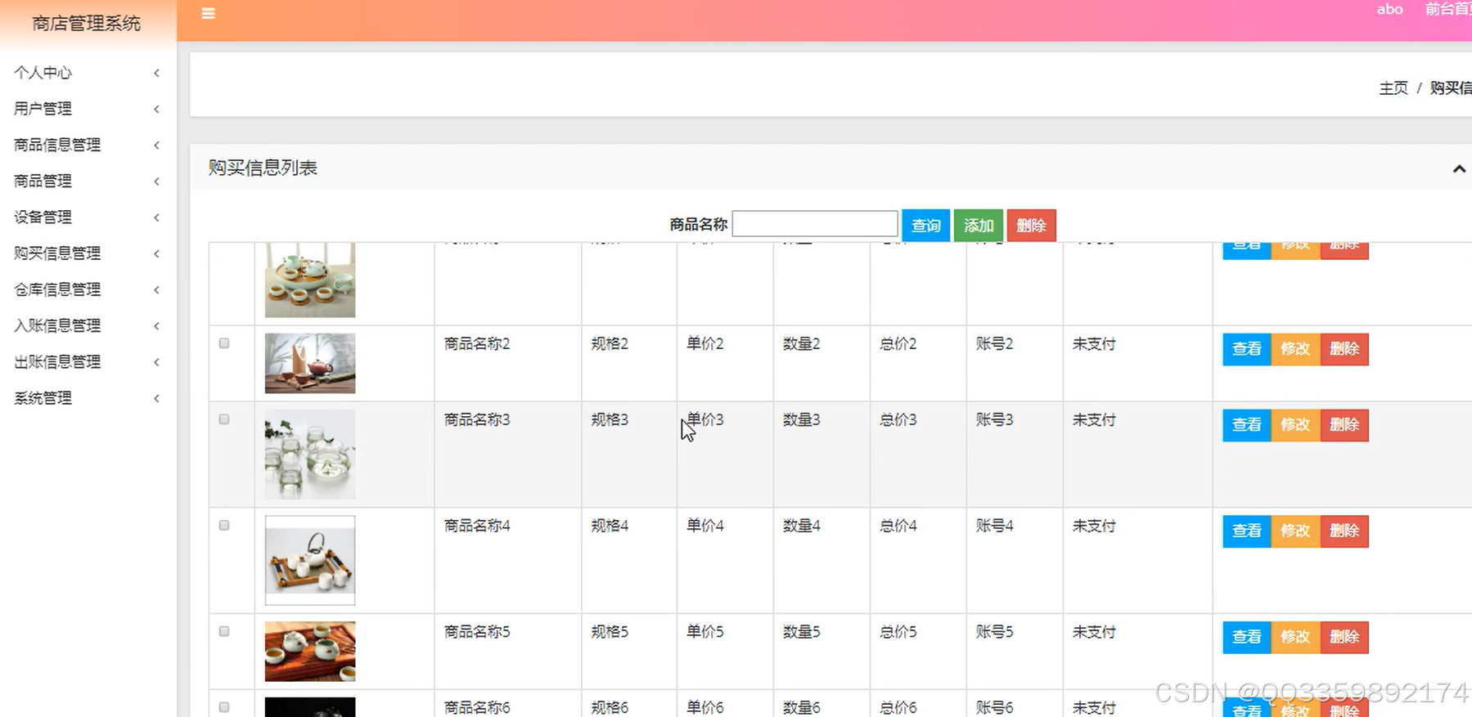
Task: Select the checkbox for 商品名称4 row
Action: point(224,526)
